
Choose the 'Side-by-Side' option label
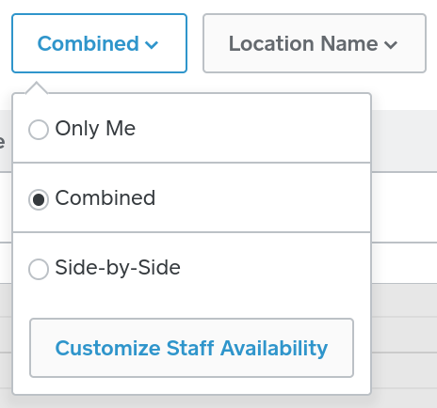pyautogui.click(x=118, y=268)
